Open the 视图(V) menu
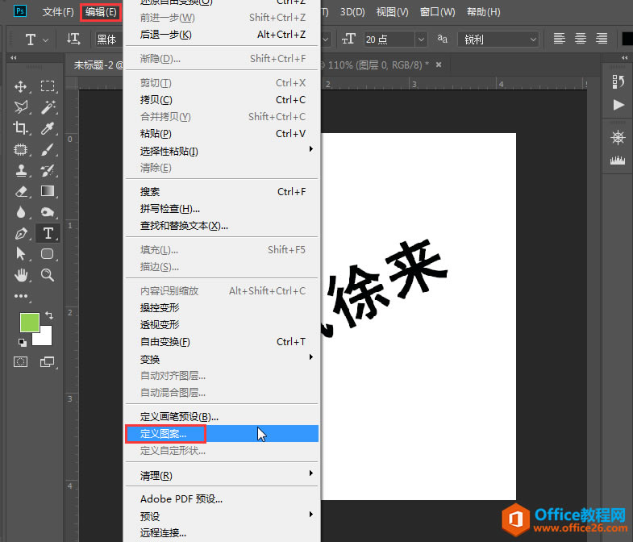This screenshot has width=633, height=542. (x=392, y=12)
